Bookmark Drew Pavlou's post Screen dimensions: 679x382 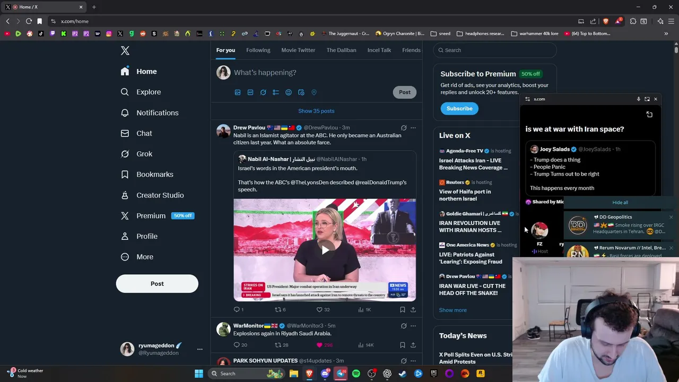pos(403,309)
